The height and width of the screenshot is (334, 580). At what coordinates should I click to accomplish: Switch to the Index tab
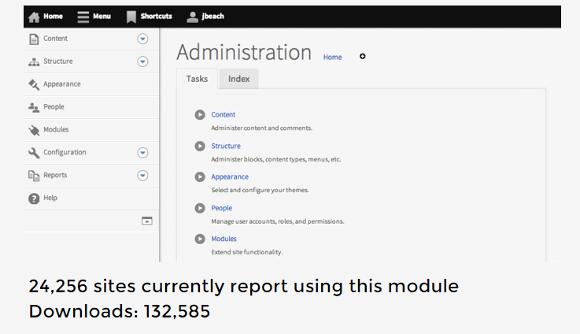238,79
